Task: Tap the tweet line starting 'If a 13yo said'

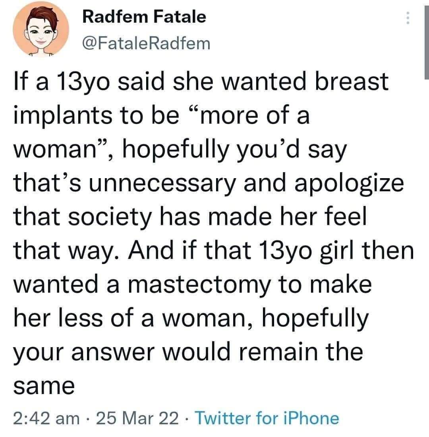Action: tap(201, 82)
